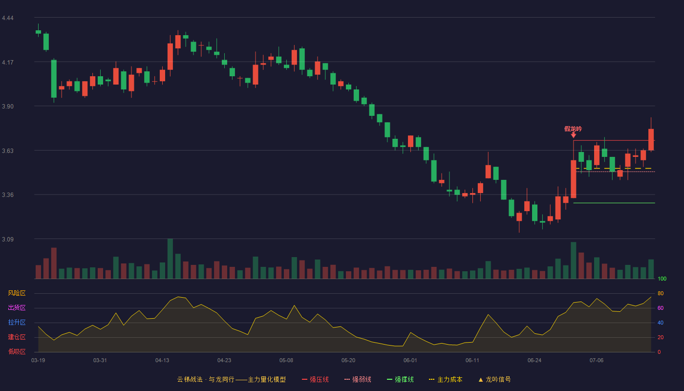Screen dimensions: 684x391
Task: Click the 60 indicator scale value
Action: click(661, 308)
